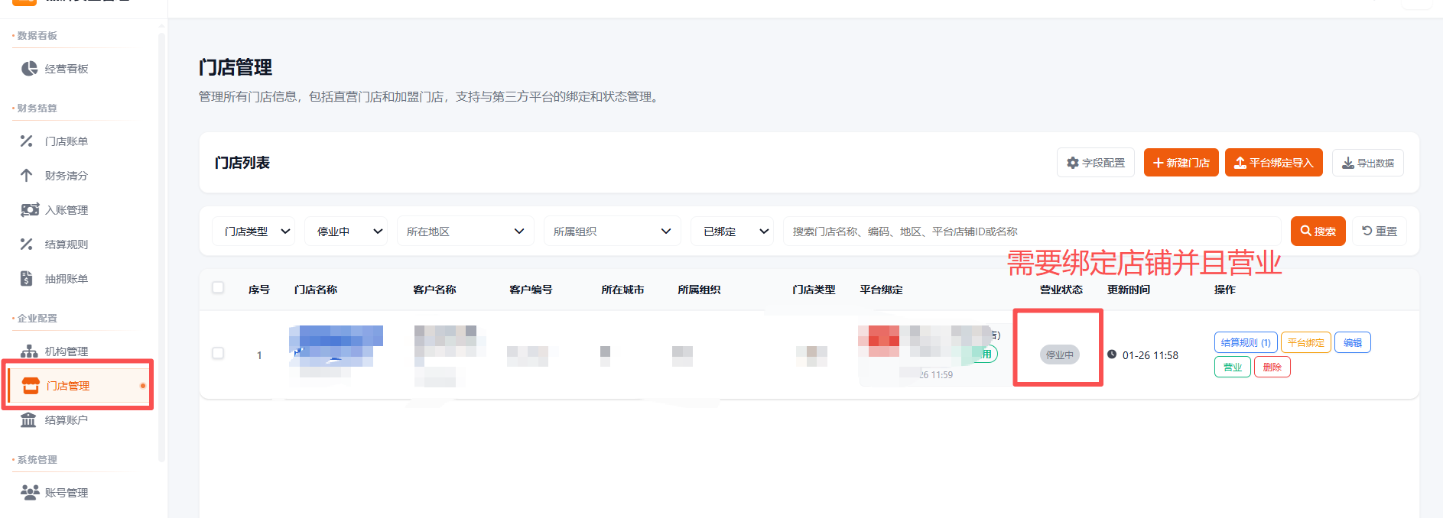Click the 结算规则 percent icon
The image size is (1443, 518).
pyautogui.click(x=27, y=244)
